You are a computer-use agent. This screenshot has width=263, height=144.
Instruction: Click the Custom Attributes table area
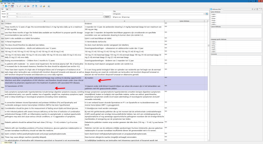pyautogui.click(x=236, y=33)
